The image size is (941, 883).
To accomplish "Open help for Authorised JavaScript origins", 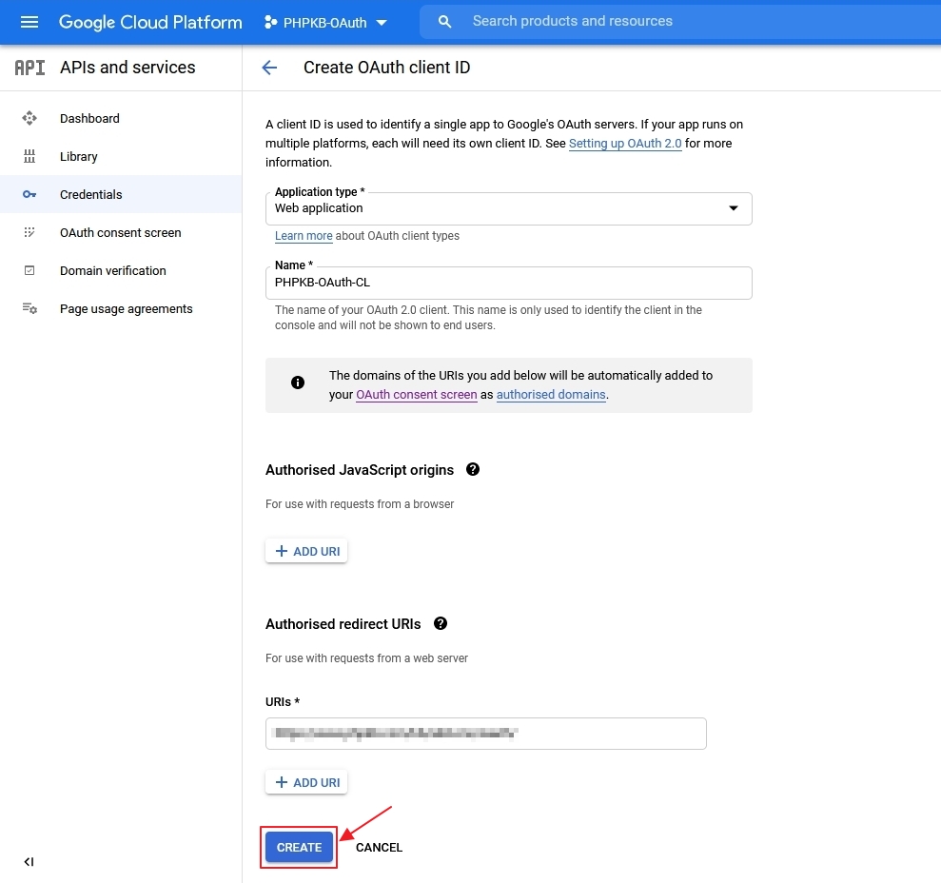I will tap(472, 469).
